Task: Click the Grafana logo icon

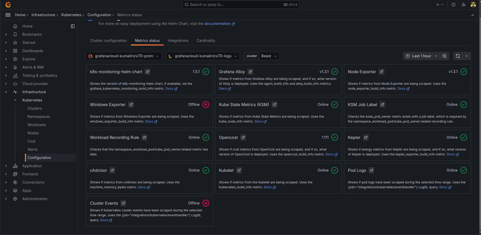Action: (8, 5)
